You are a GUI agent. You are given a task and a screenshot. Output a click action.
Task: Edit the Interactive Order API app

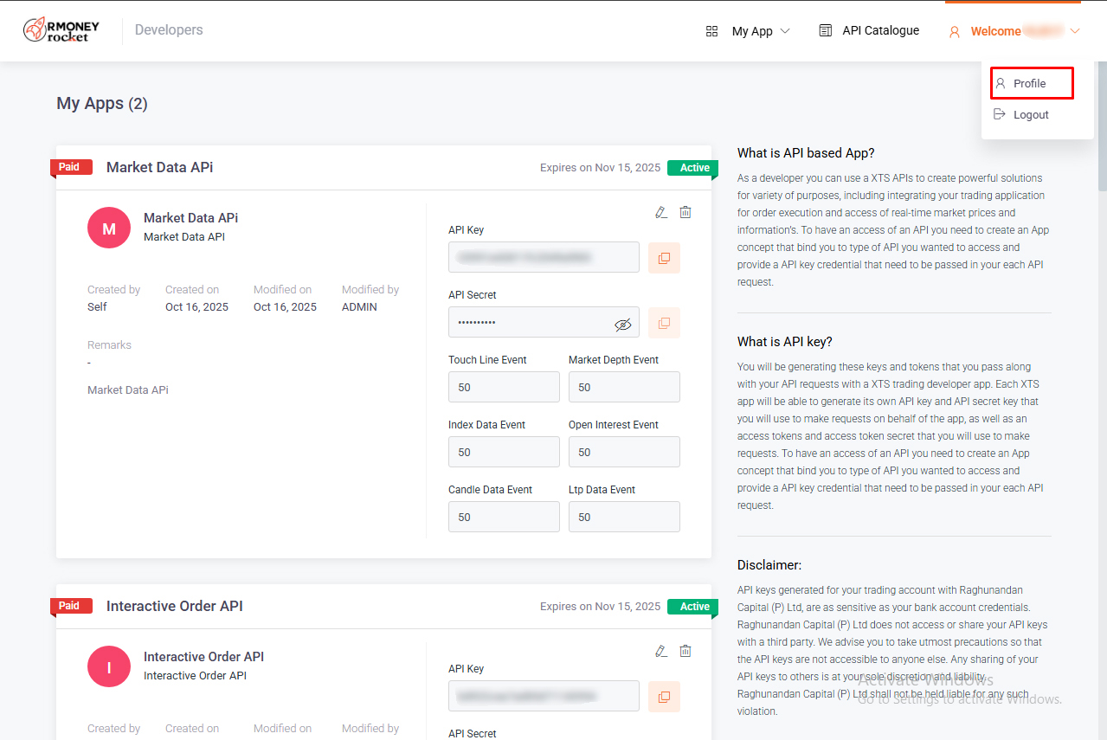[661, 651]
